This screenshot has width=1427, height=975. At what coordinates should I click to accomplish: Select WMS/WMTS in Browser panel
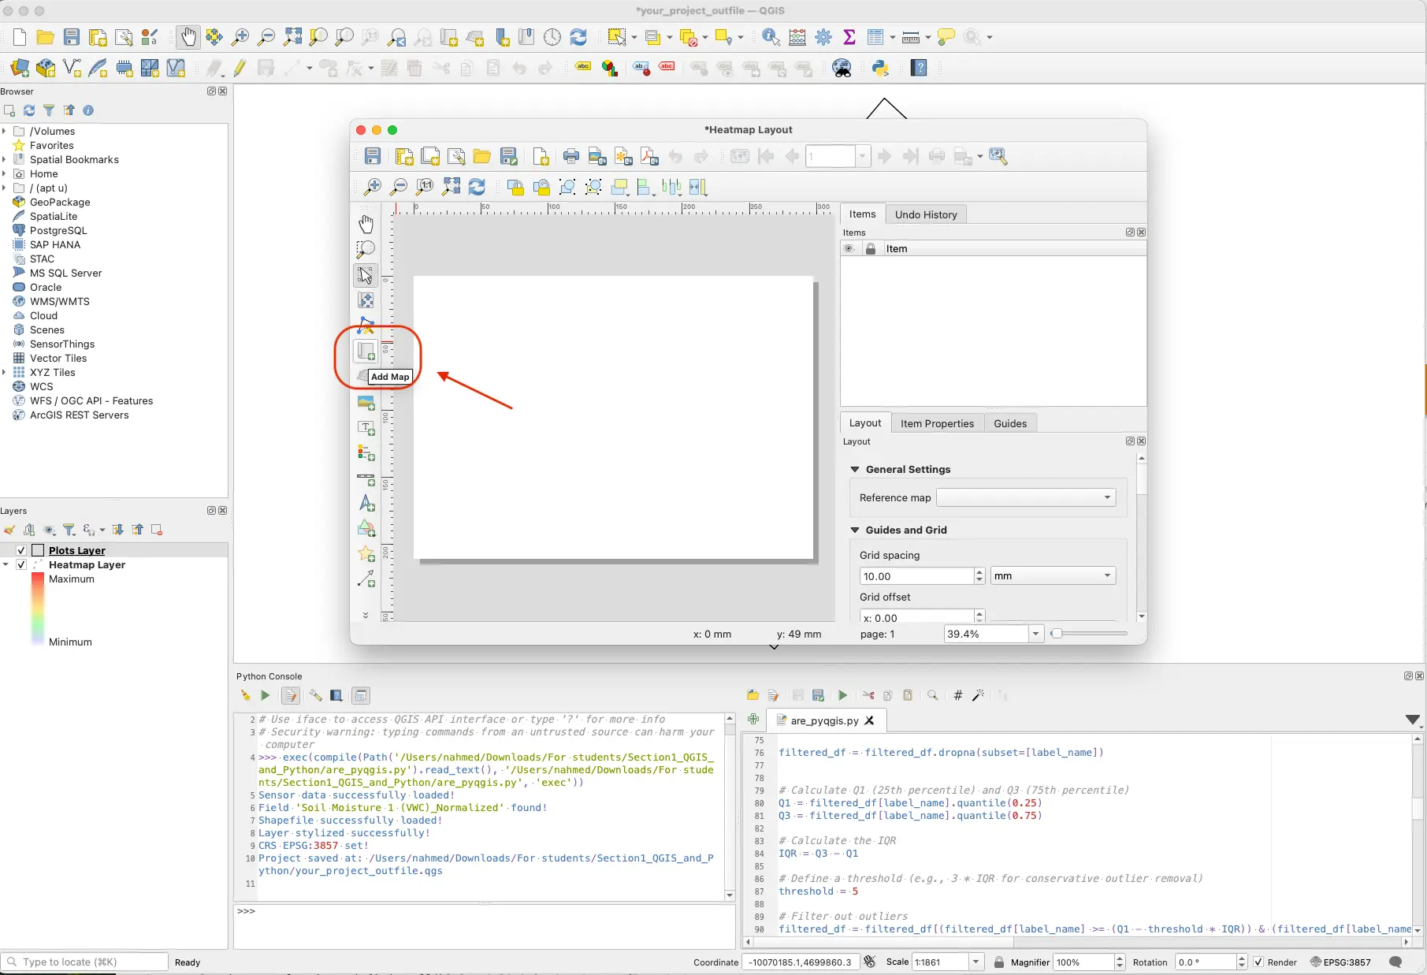click(60, 301)
